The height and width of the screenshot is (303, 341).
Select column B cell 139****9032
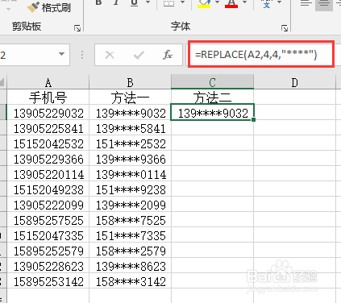pyautogui.click(x=130, y=113)
